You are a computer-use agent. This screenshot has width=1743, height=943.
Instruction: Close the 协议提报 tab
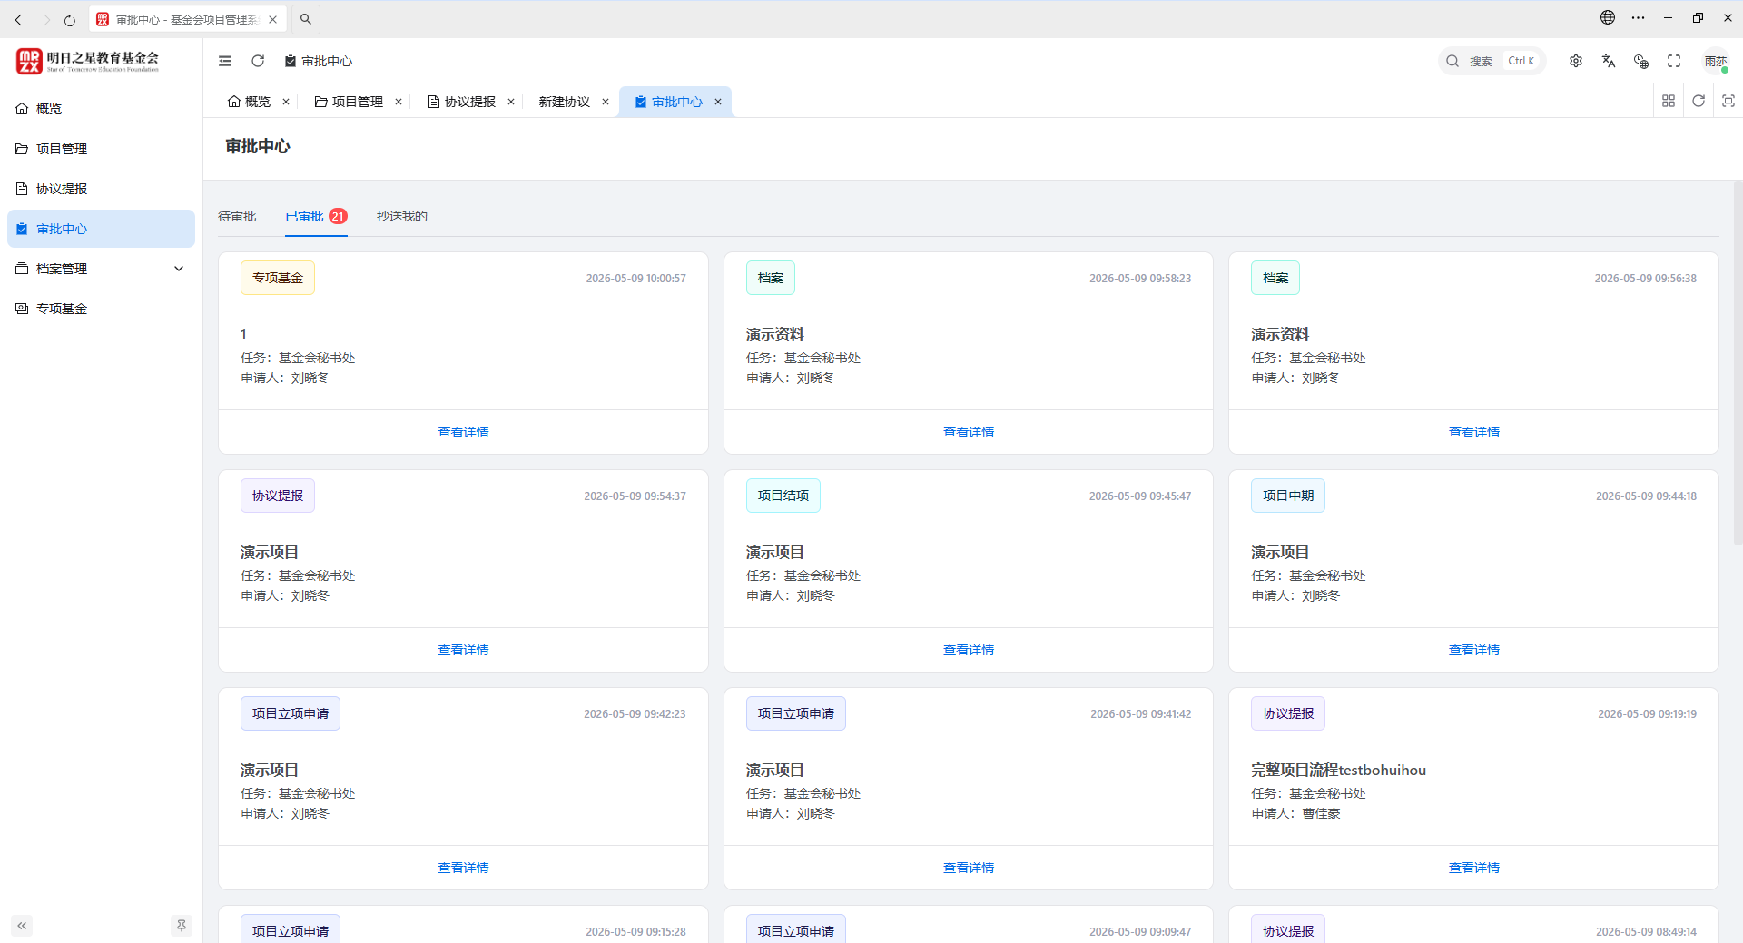511,102
